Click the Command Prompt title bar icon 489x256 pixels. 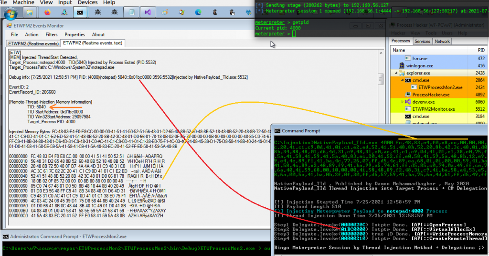277,131
